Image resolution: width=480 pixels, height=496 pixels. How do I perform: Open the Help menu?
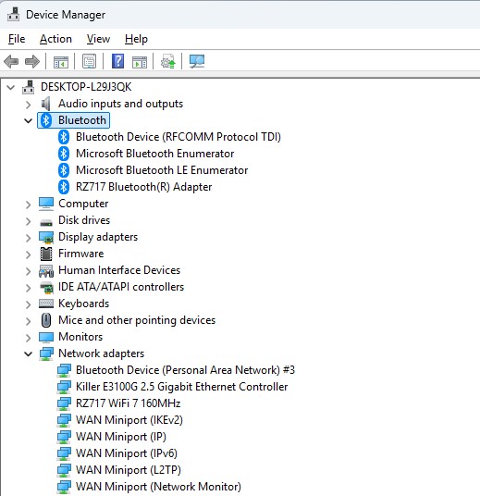(x=136, y=39)
